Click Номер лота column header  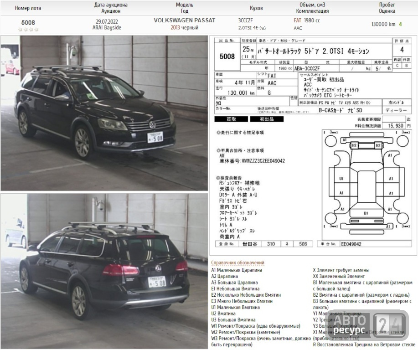[x=28, y=8]
